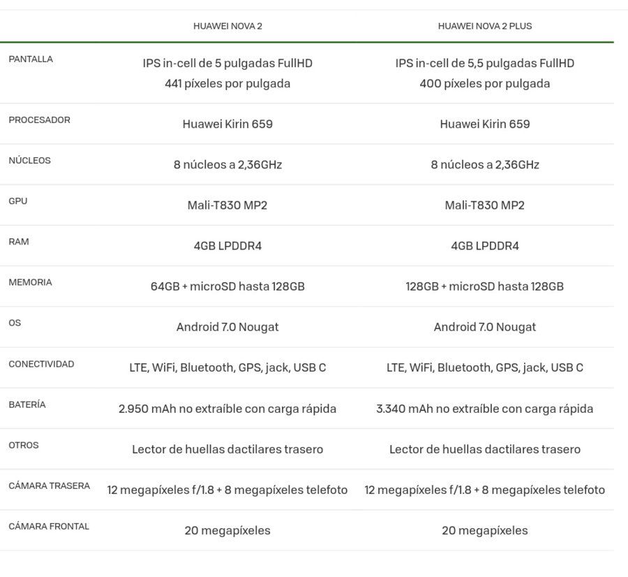Click the 2.950 mAh battery cell
The height and width of the screenshot is (577, 628).
point(227,409)
